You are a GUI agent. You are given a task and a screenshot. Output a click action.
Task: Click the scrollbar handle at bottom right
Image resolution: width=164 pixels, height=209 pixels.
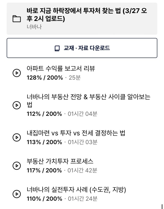coord(162,206)
